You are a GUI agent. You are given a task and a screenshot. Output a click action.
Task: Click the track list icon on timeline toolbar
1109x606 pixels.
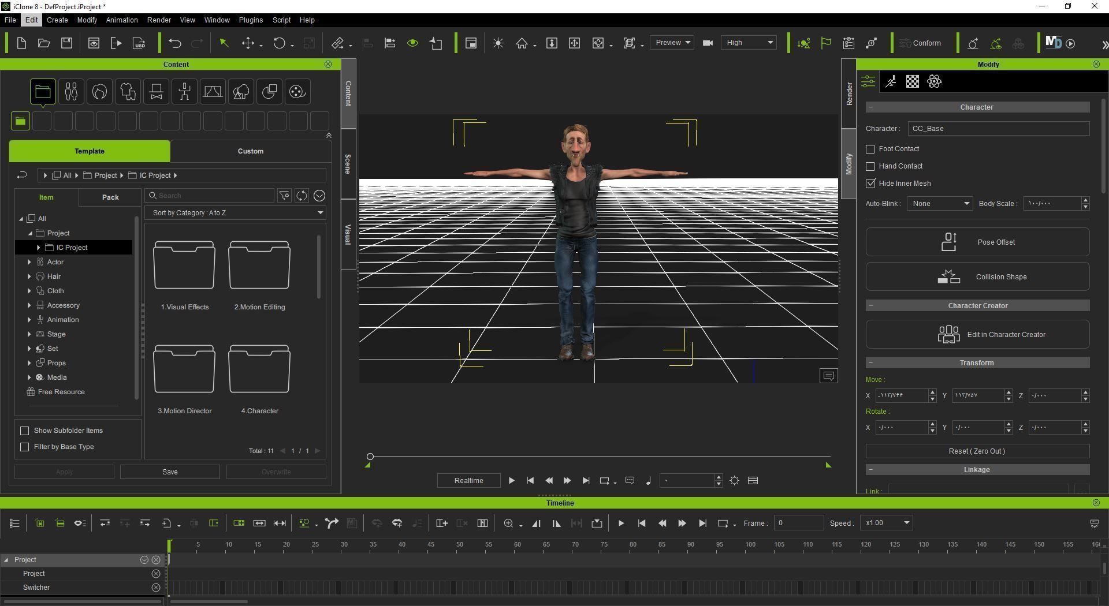point(14,523)
